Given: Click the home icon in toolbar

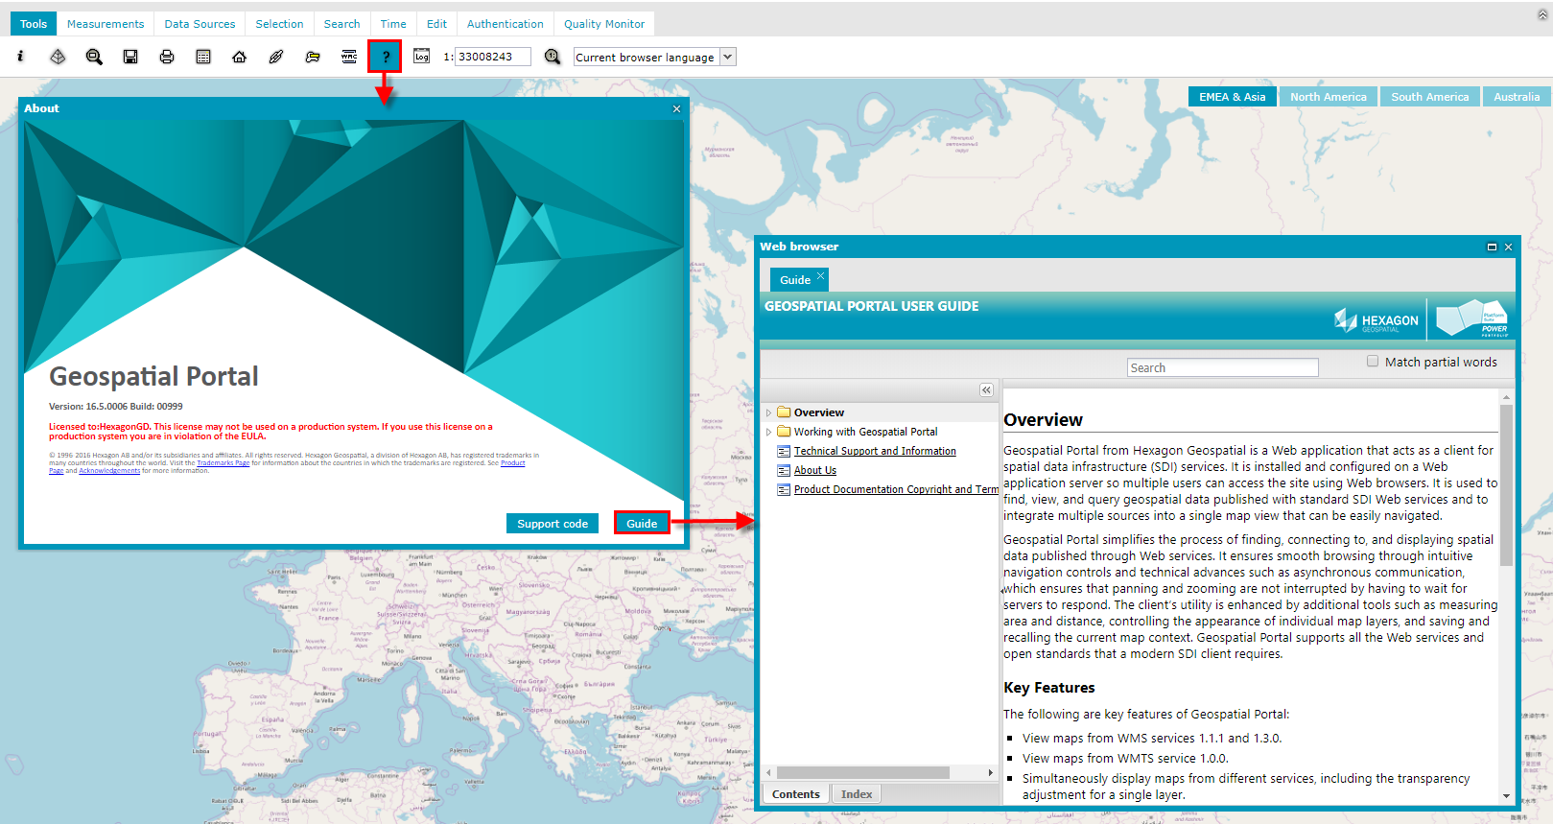Looking at the screenshot, I should point(240,58).
